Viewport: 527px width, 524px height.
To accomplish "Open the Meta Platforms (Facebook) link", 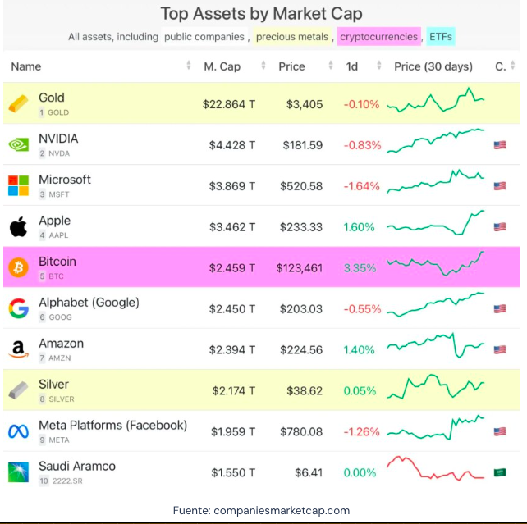I will 112,425.
